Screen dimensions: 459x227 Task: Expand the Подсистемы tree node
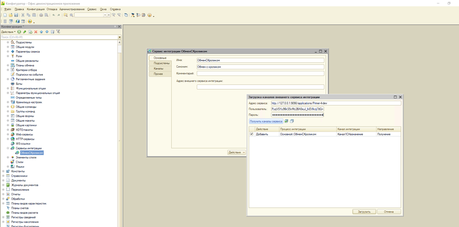[x=8, y=42]
